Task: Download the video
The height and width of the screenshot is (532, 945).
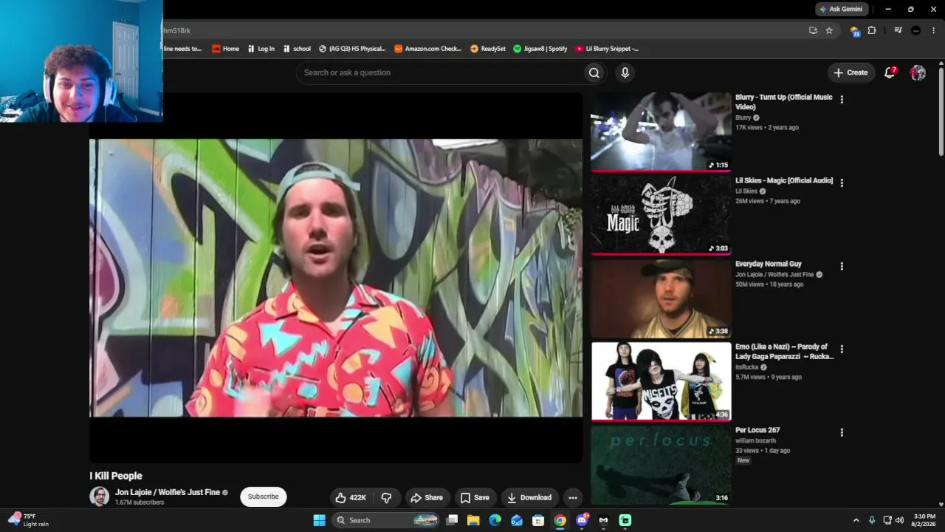Action: pyautogui.click(x=529, y=497)
